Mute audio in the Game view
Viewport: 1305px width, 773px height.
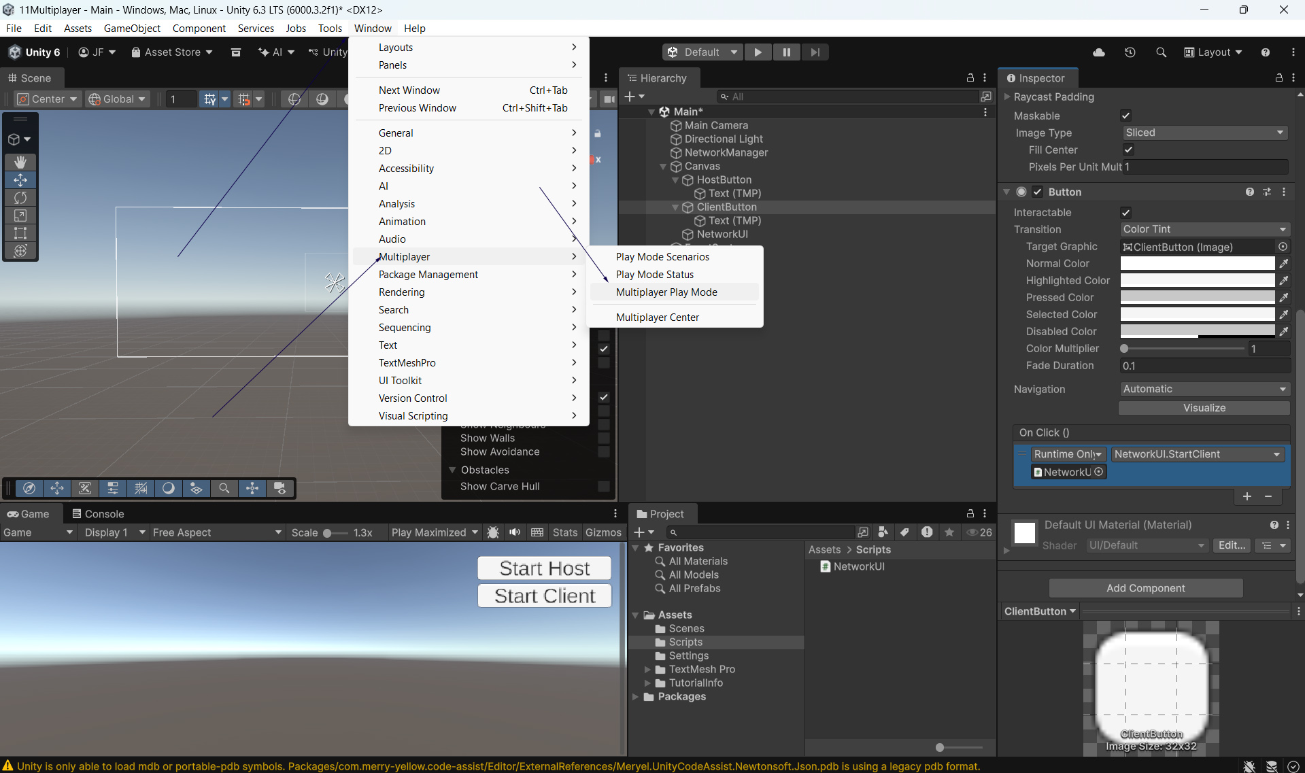click(x=515, y=532)
